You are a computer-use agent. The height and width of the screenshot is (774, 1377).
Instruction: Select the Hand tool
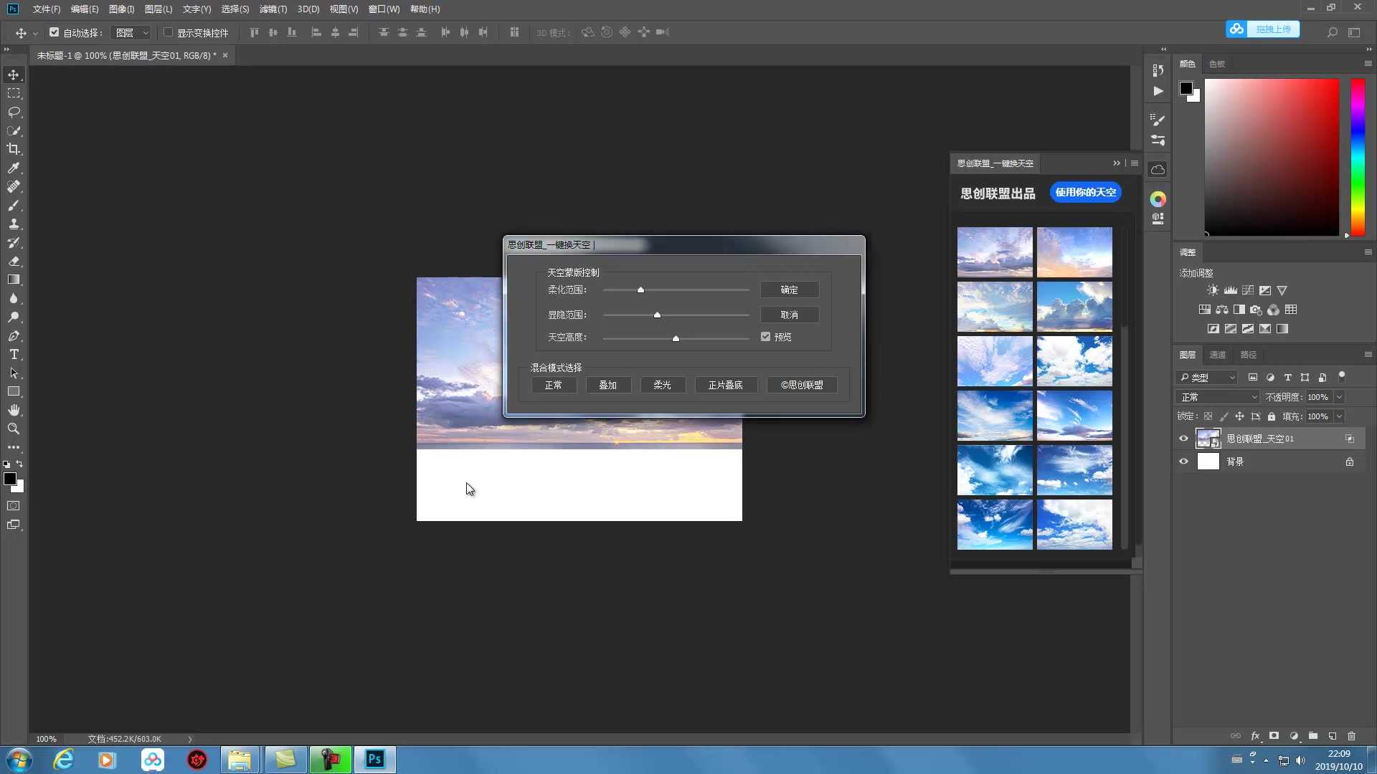point(14,410)
